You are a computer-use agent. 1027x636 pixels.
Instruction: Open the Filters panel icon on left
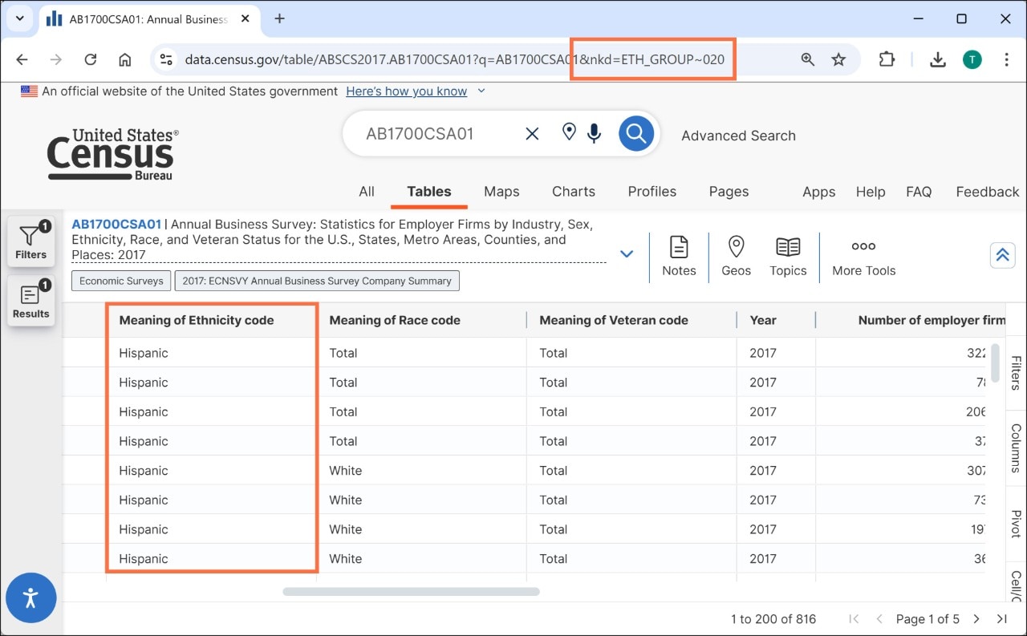[x=30, y=241]
